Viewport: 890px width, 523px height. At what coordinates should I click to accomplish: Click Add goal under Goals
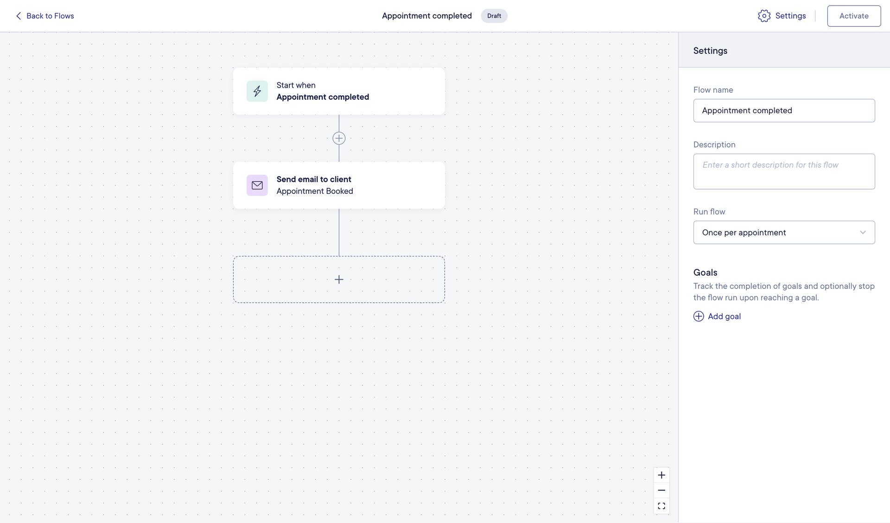coord(725,316)
